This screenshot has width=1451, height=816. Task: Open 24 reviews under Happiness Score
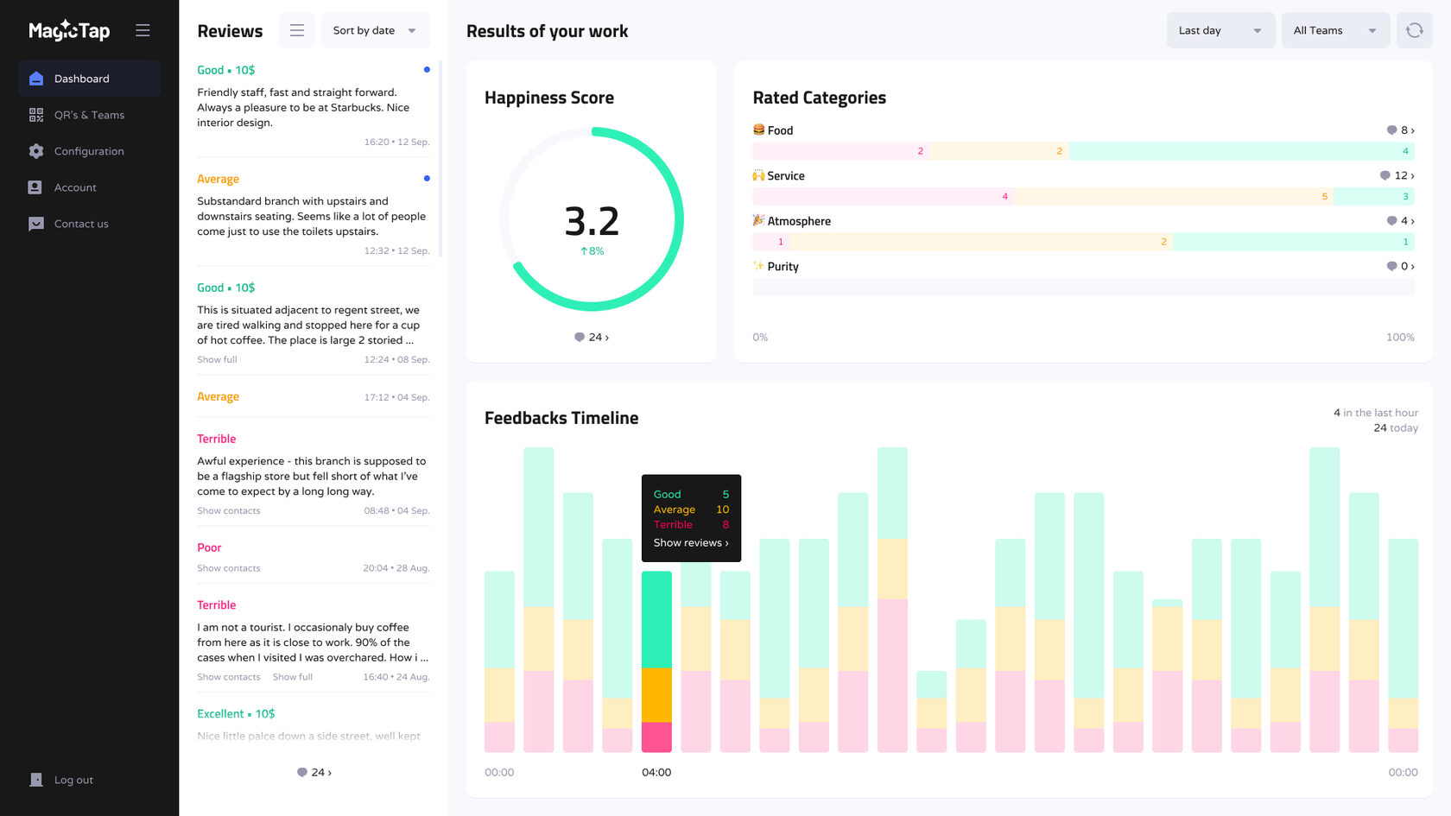tap(592, 338)
